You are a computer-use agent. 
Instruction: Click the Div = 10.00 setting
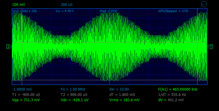[x=119, y=89]
